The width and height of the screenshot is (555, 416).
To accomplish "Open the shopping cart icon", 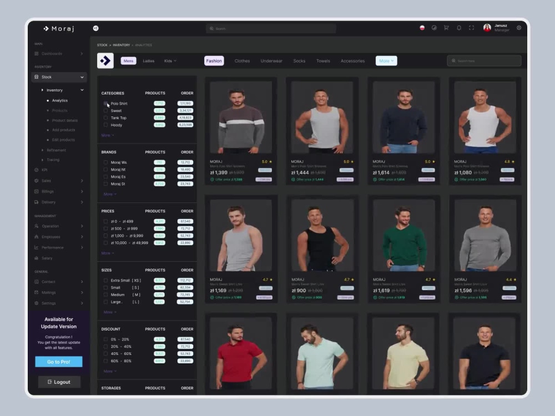I will [x=446, y=28].
